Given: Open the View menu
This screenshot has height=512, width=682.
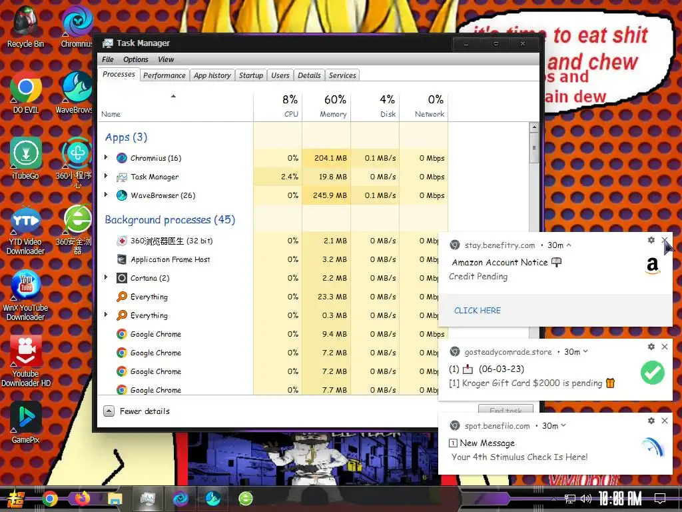Looking at the screenshot, I should coord(166,59).
